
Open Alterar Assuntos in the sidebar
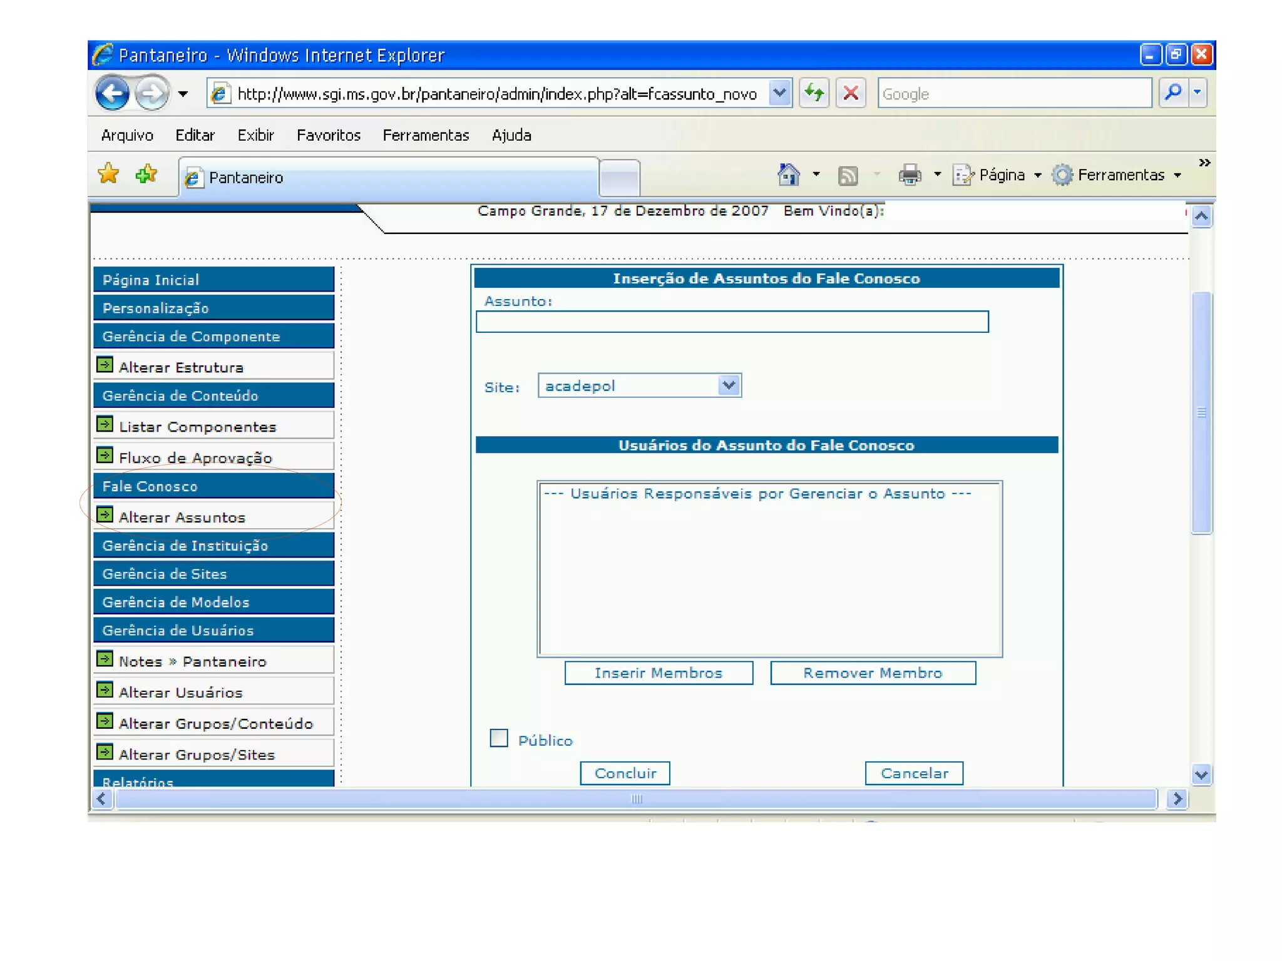point(182,517)
